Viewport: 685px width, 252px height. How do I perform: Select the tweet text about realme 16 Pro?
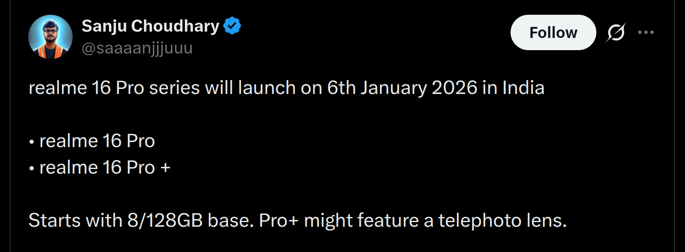pos(285,88)
